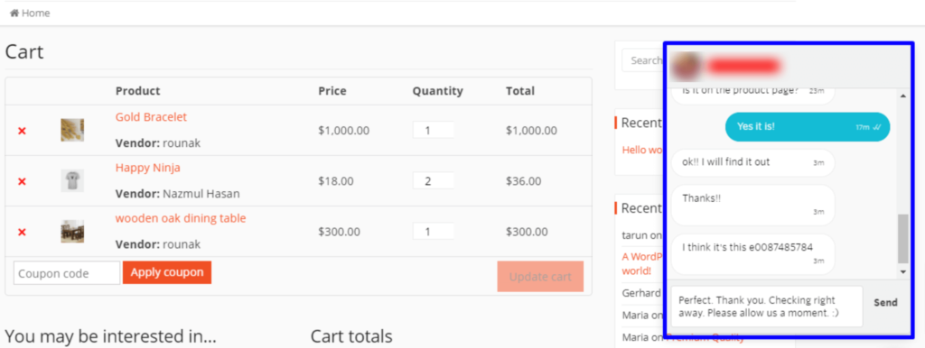Click 'ok!! I will find it out' message
Screen dimensions: 925x348
click(753, 162)
